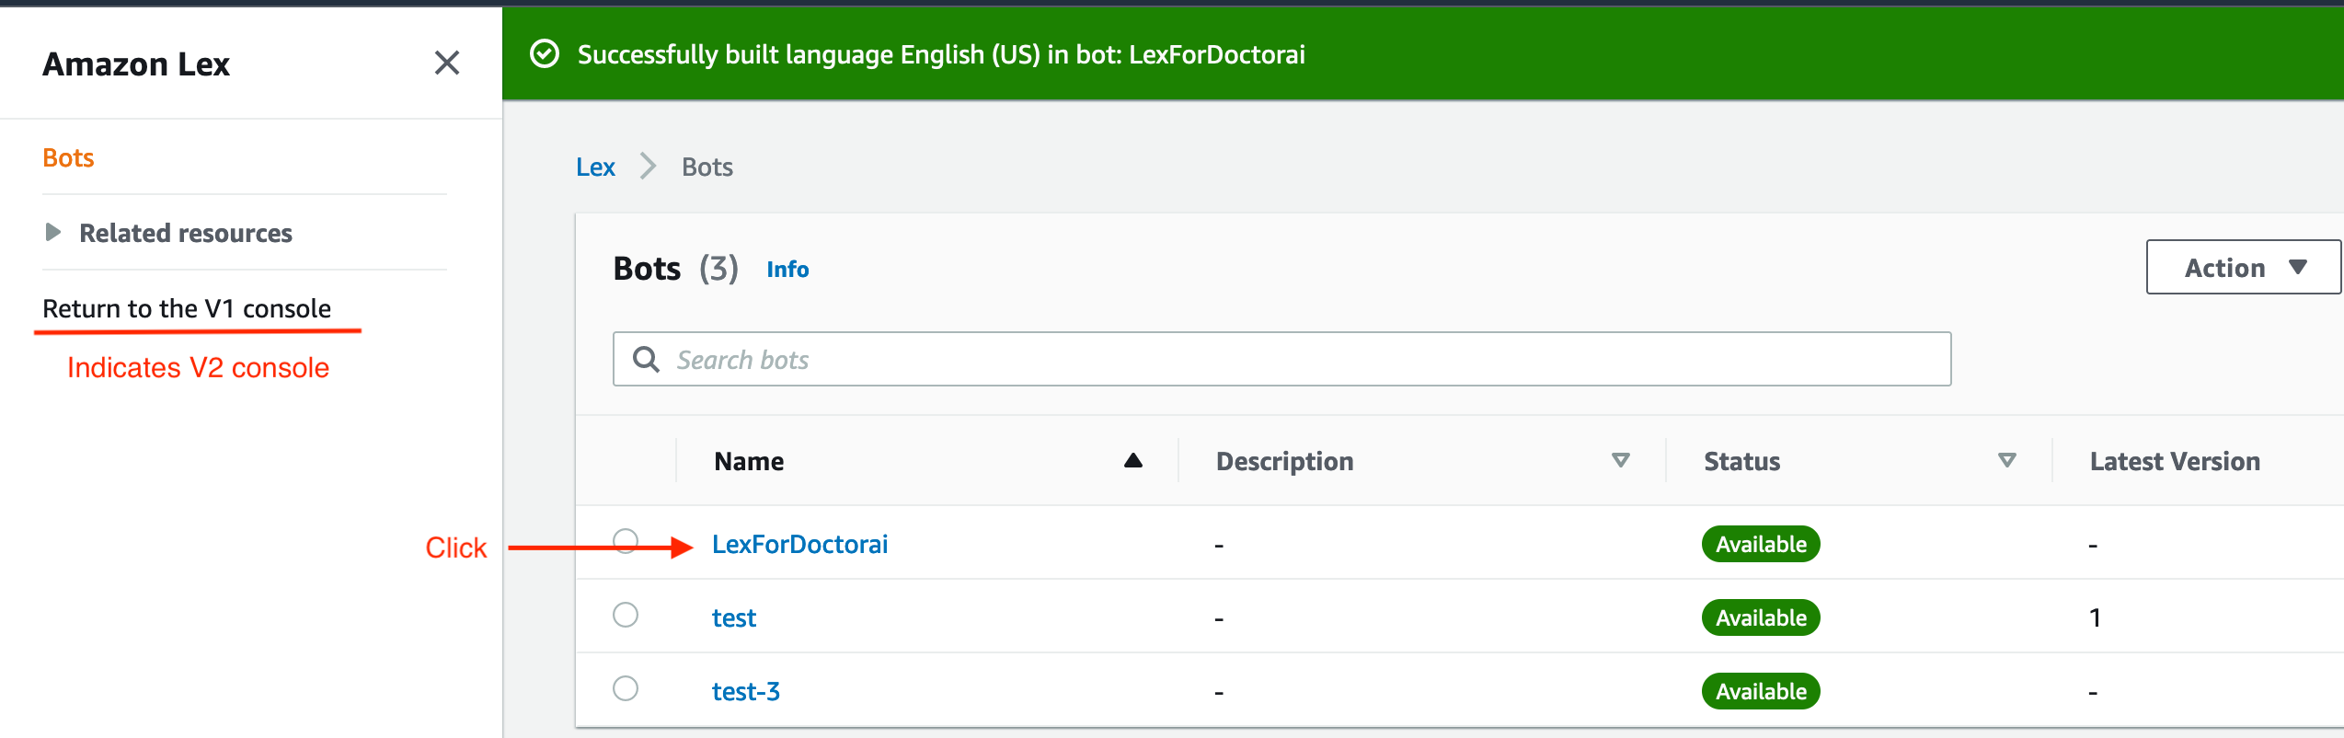The width and height of the screenshot is (2344, 738).
Task: Open the test bot link
Action: 734,617
